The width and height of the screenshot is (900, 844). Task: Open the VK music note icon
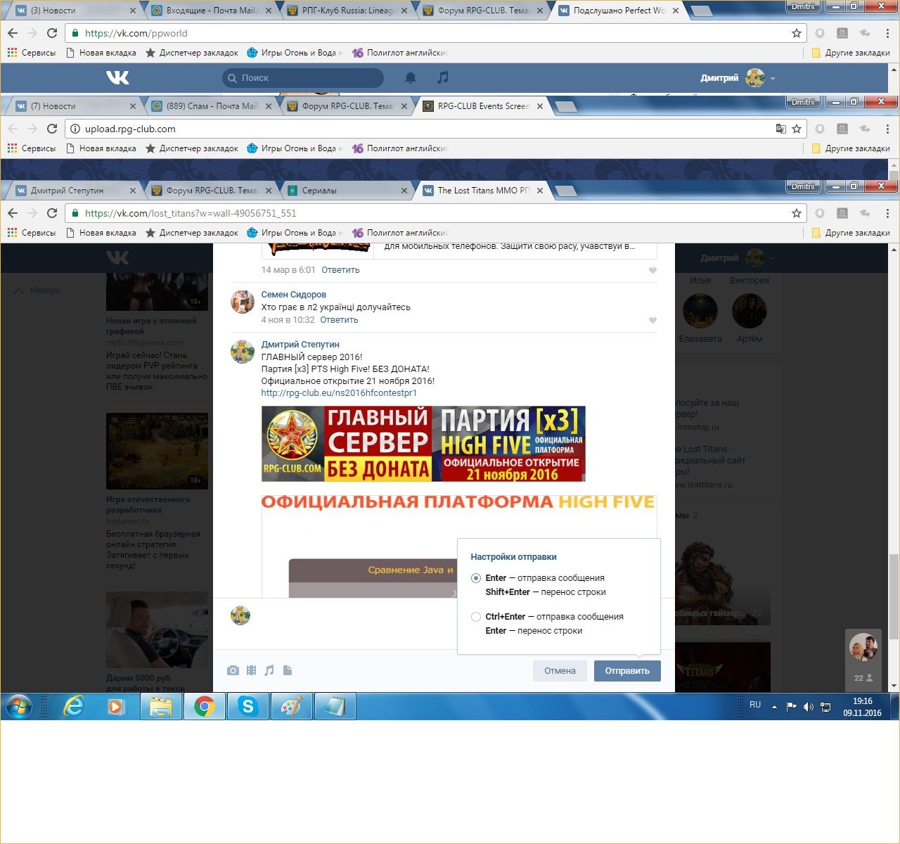[x=442, y=77]
